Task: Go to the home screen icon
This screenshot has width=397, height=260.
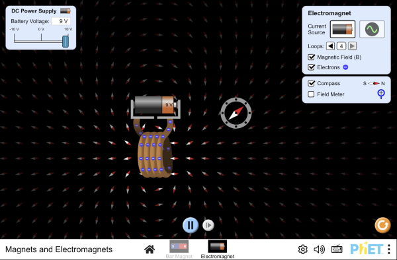Action: 150,249
